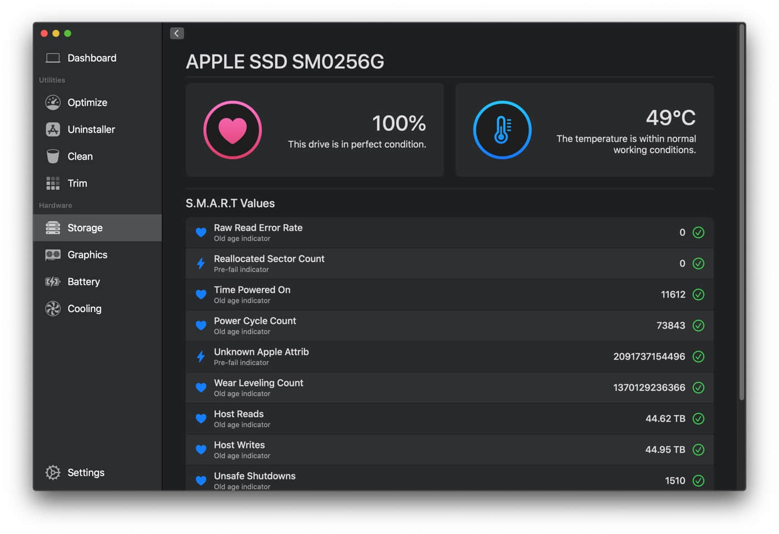Click the green checkmark for Power Cycle Count
This screenshot has height=534, width=779.
point(698,326)
